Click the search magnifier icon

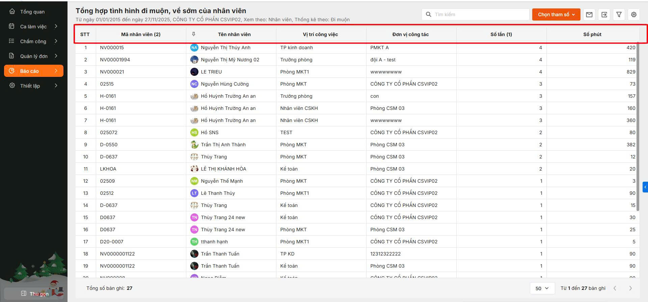429,14
